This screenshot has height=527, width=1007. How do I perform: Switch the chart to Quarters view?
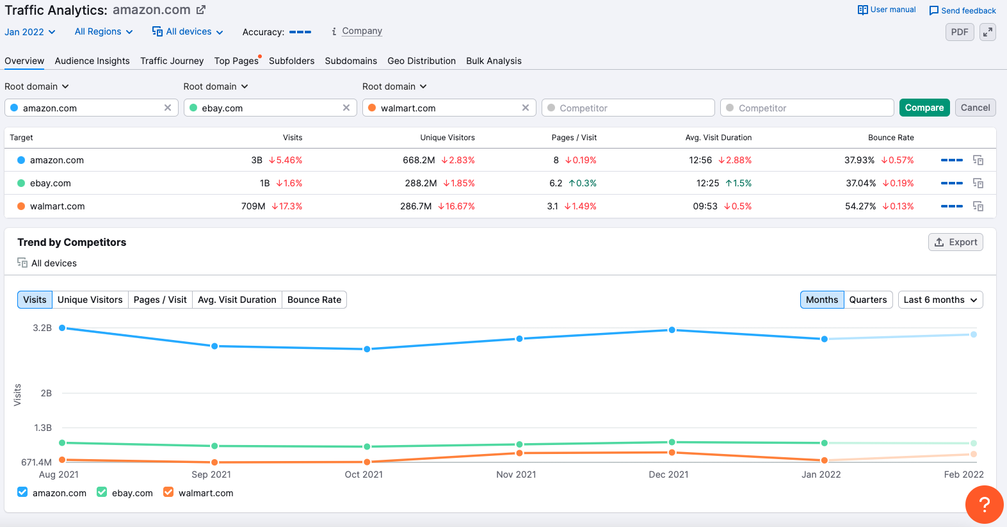868,300
